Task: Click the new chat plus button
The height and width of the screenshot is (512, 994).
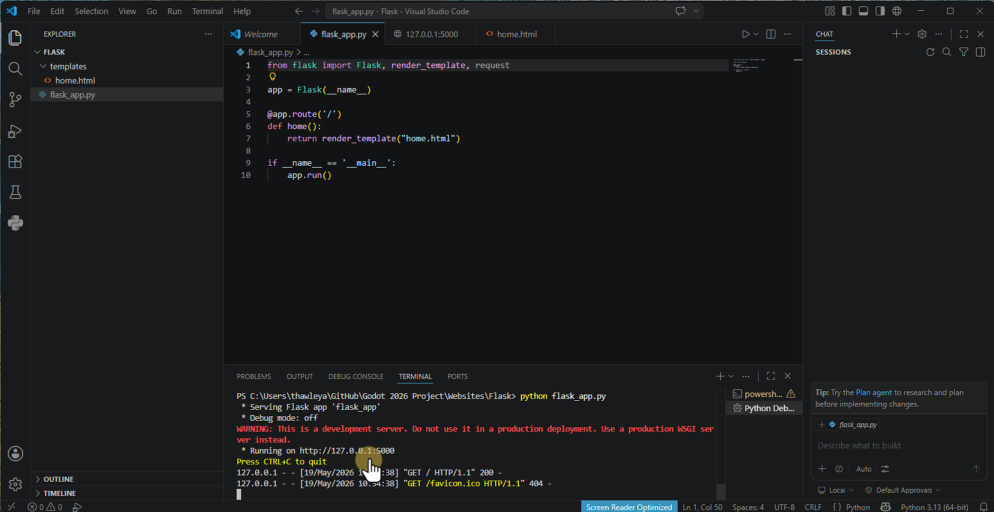Action: click(x=896, y=34)
